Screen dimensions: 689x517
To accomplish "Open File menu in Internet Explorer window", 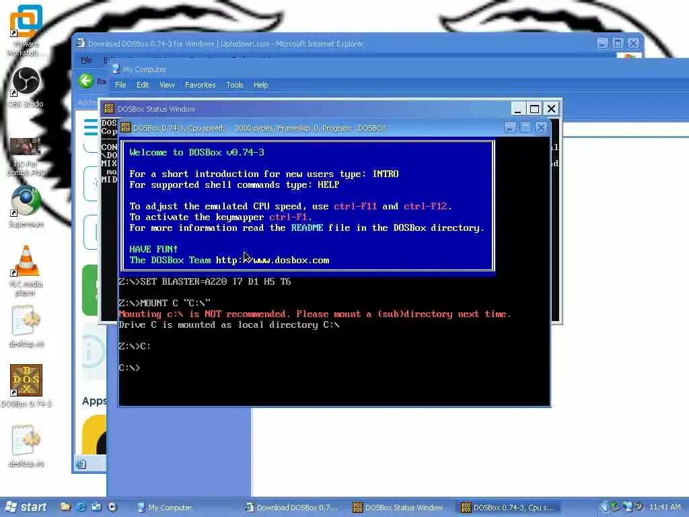I will point(86,60).
